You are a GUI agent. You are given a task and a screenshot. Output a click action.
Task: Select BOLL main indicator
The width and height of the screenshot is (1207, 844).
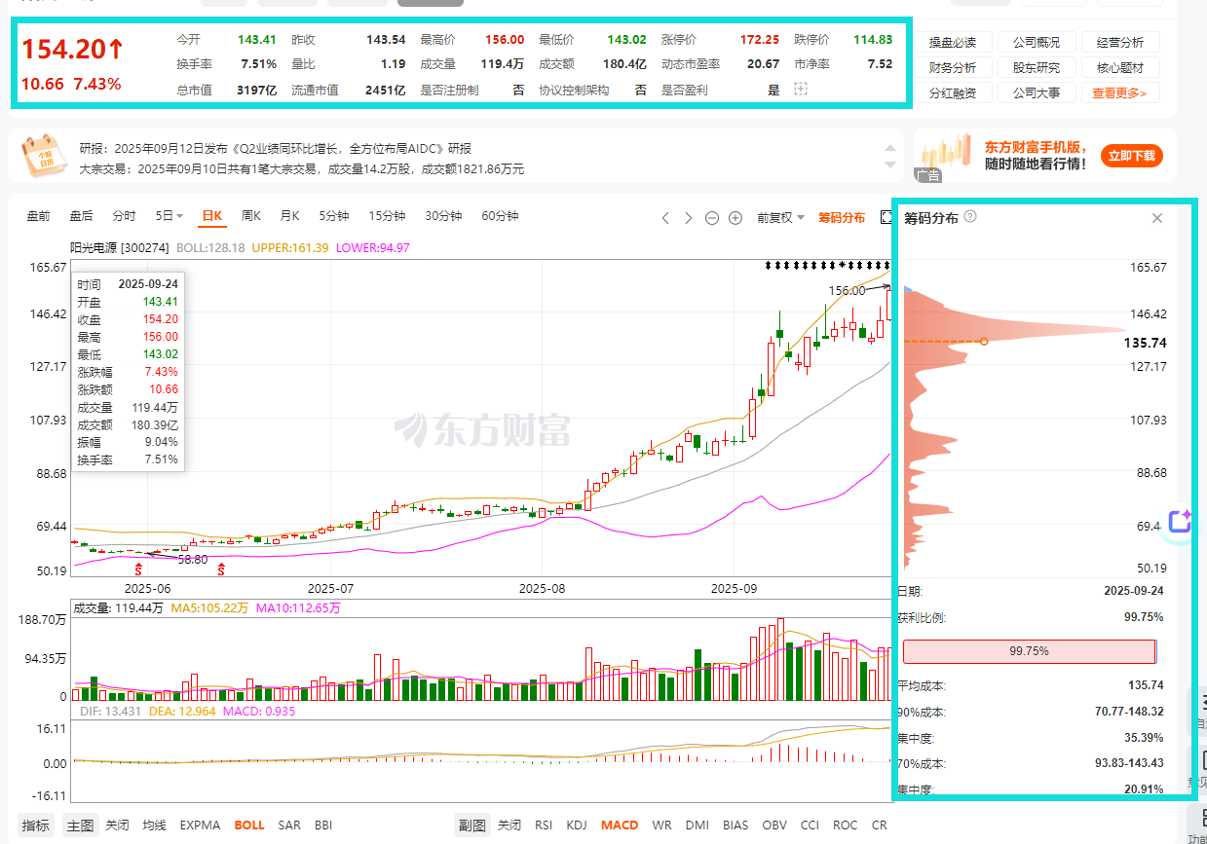point(249,825)
